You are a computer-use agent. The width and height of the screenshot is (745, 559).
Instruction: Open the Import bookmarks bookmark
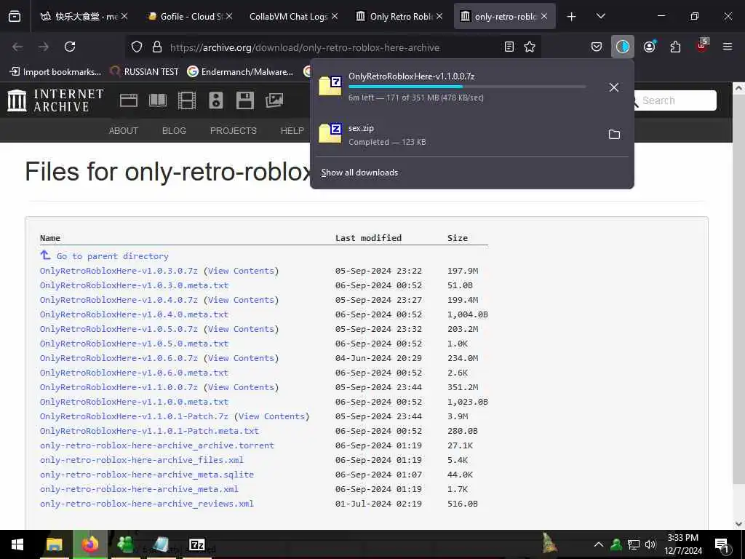(55, 72)
